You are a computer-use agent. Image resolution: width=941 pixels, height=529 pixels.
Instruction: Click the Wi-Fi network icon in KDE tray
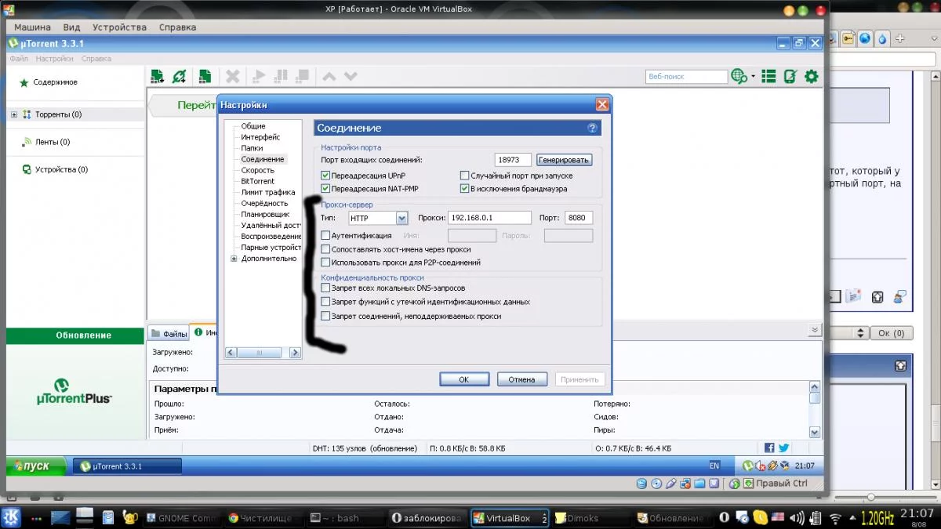pos(835,518)
